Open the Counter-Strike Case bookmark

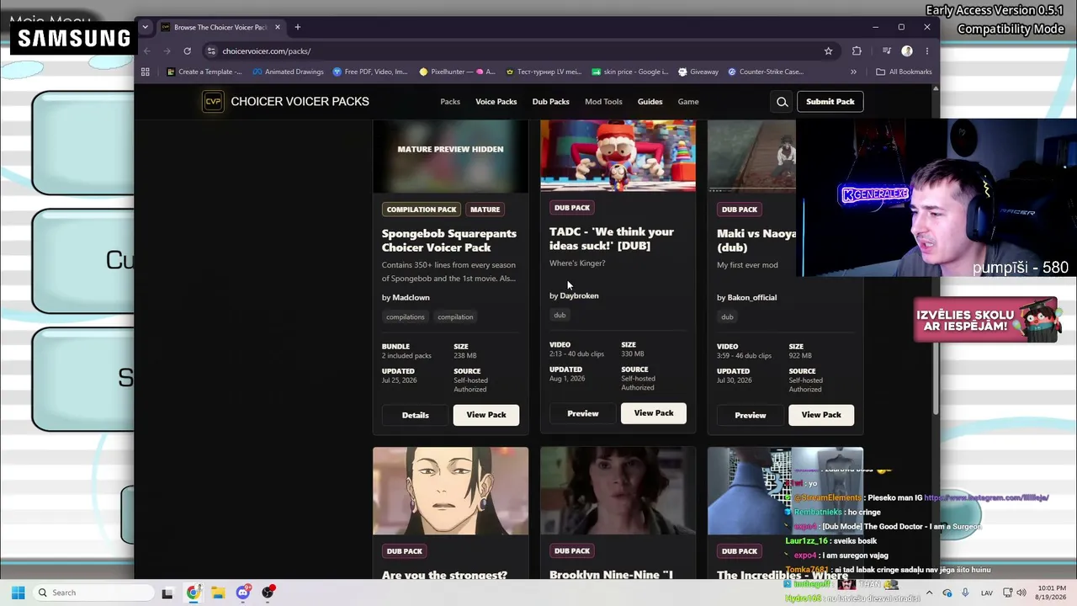pos(766,72)
